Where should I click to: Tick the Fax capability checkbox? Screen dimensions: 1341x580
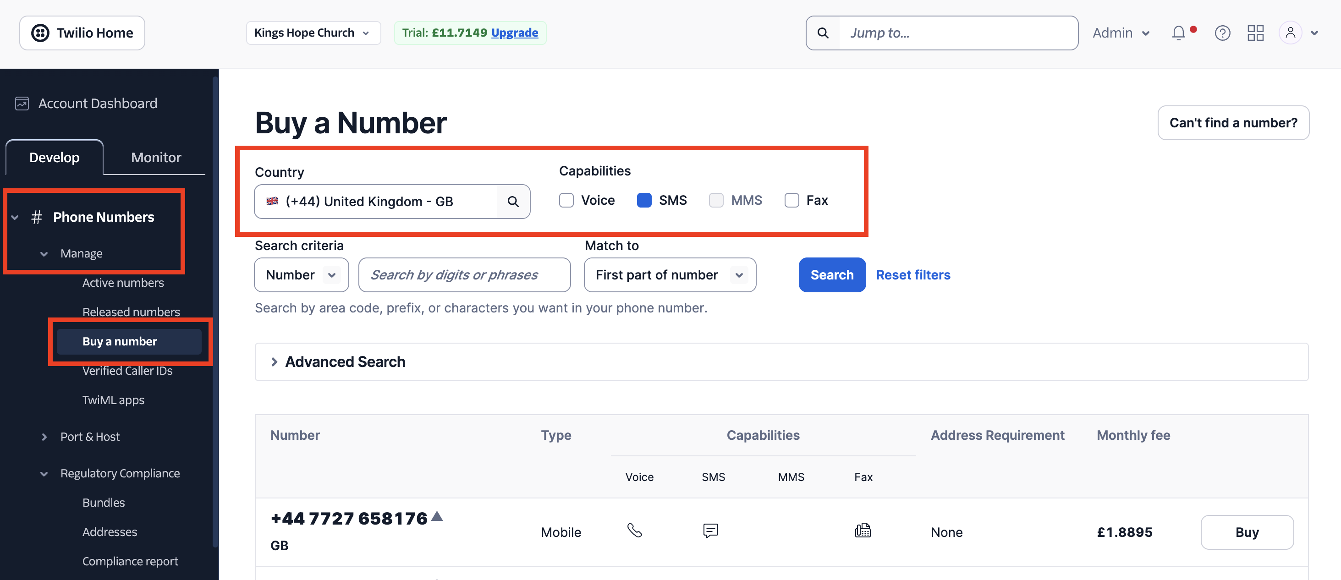tap(792, 200)
